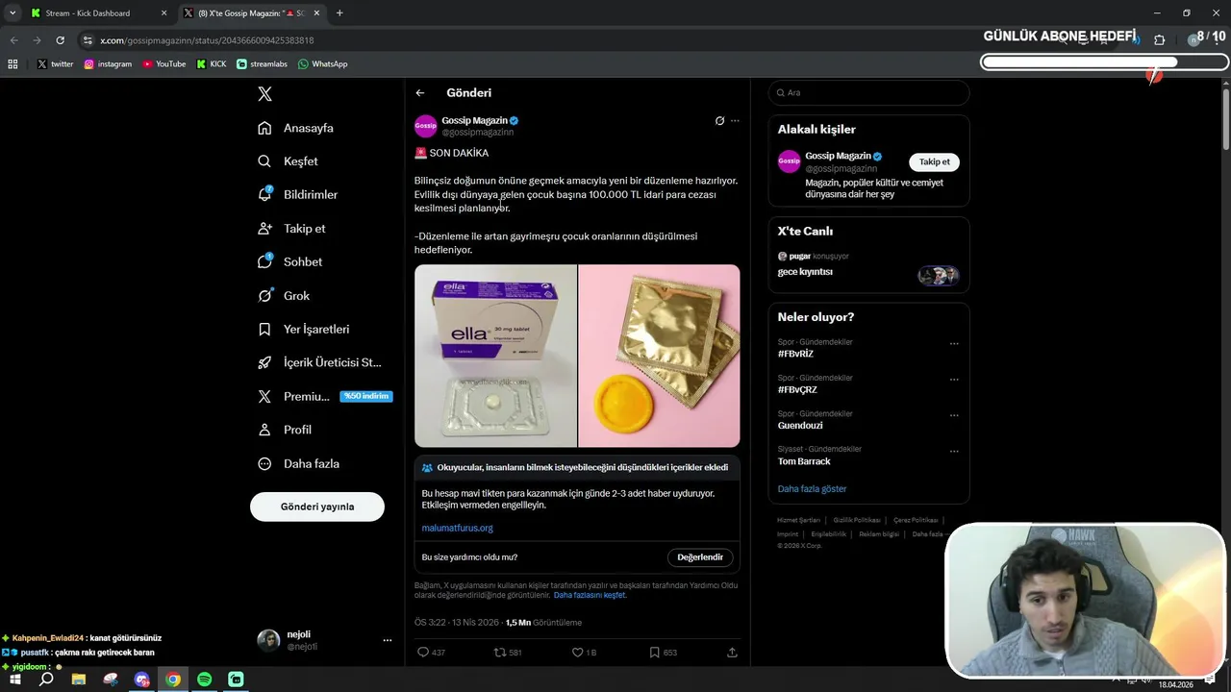This screenshot has height=692, width=1231.
Task: Click Hizmet Şartları footer link
Action: 800,520
